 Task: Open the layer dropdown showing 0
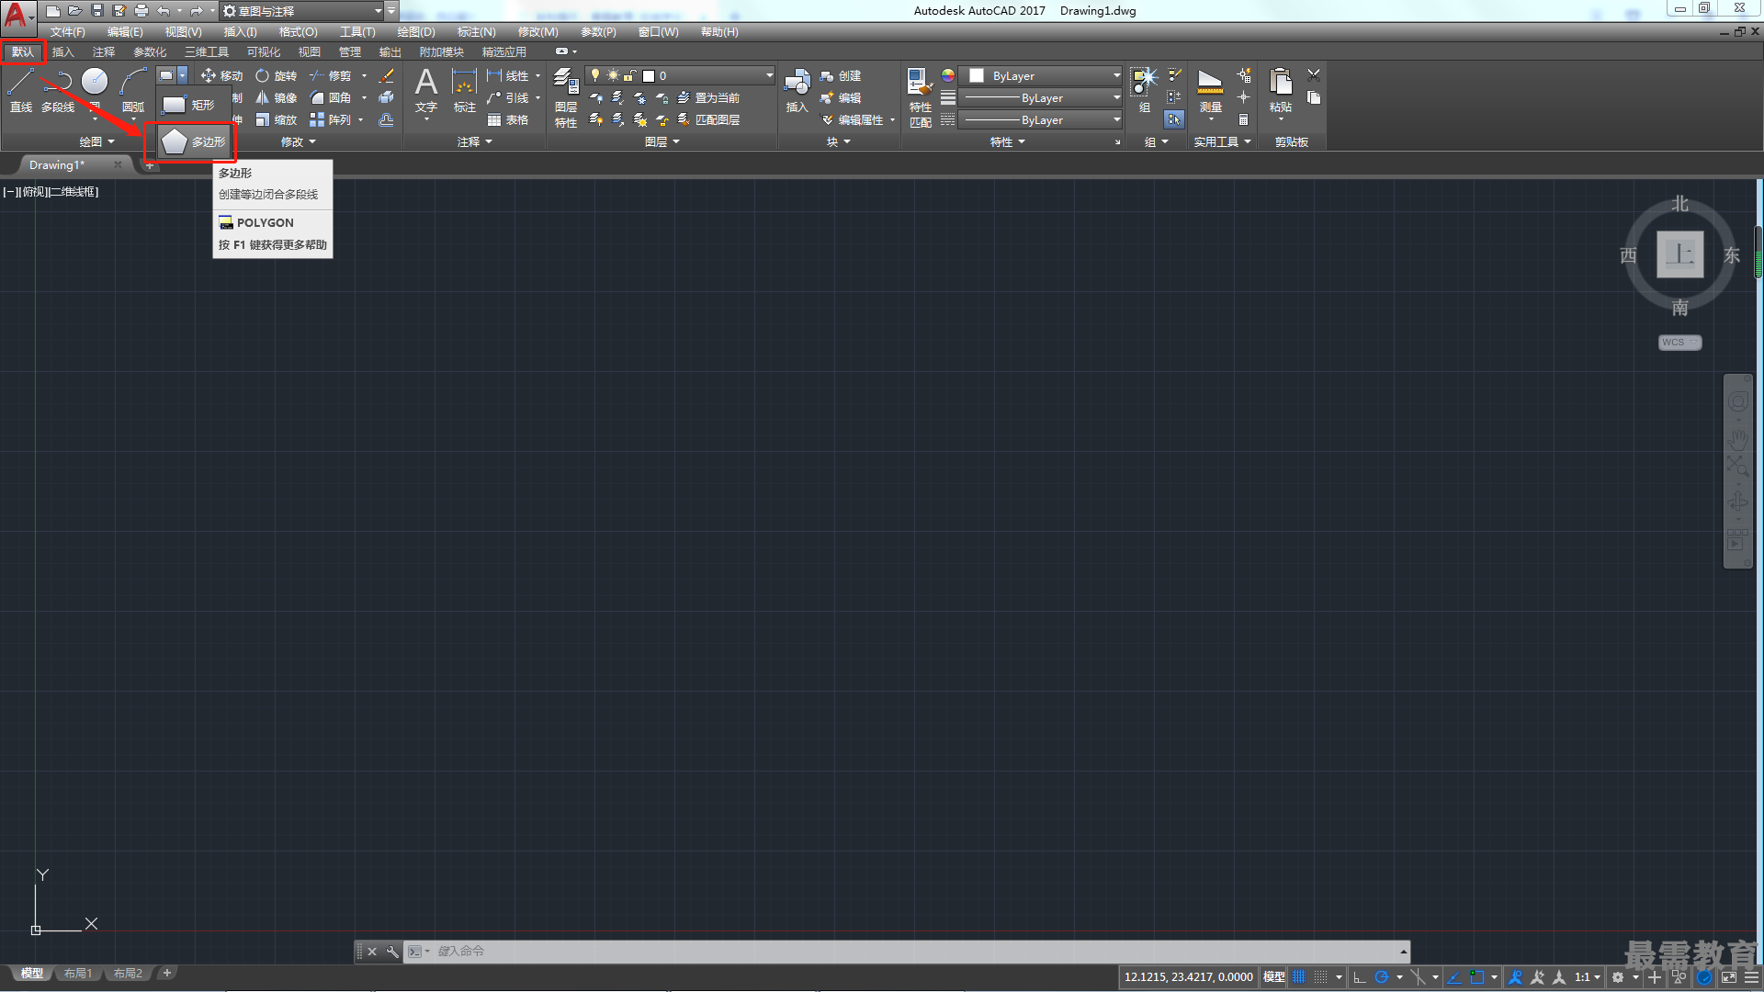tap(680, 76)
